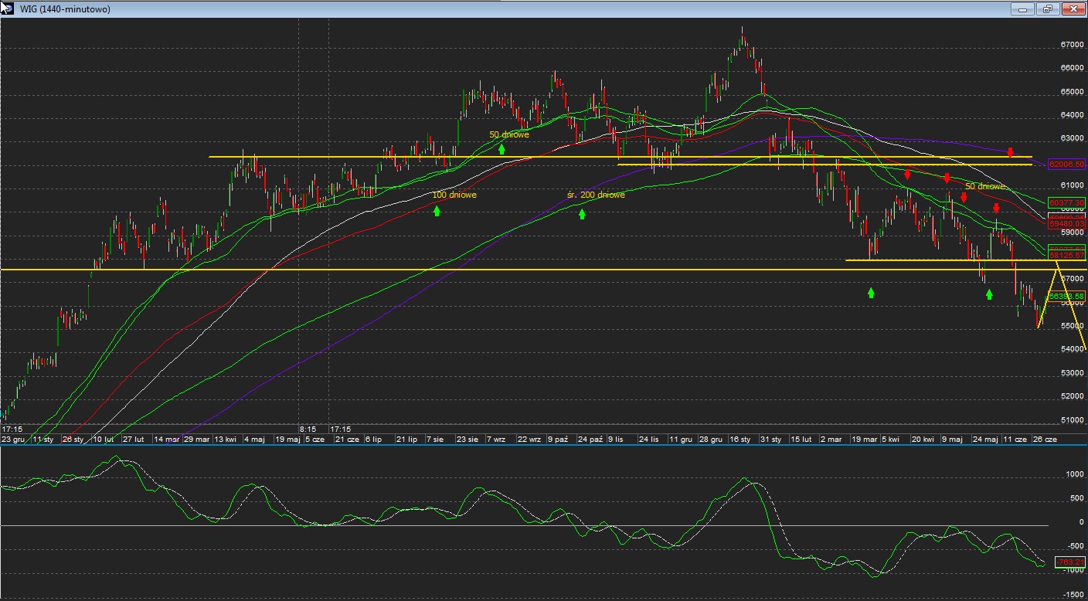Click red arrow above the purple 62006.50 line
The image size is (1088, 601).
[1010, 152]
